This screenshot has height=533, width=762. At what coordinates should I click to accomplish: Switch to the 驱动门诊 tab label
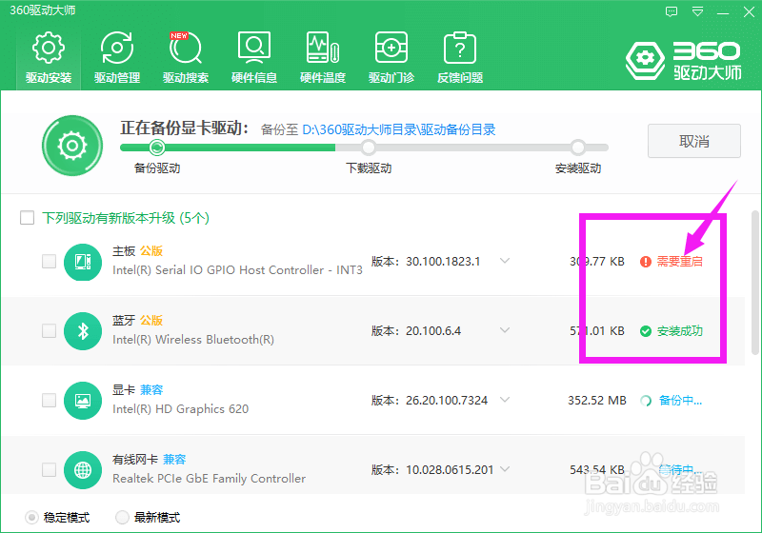[x=391, y=78]
